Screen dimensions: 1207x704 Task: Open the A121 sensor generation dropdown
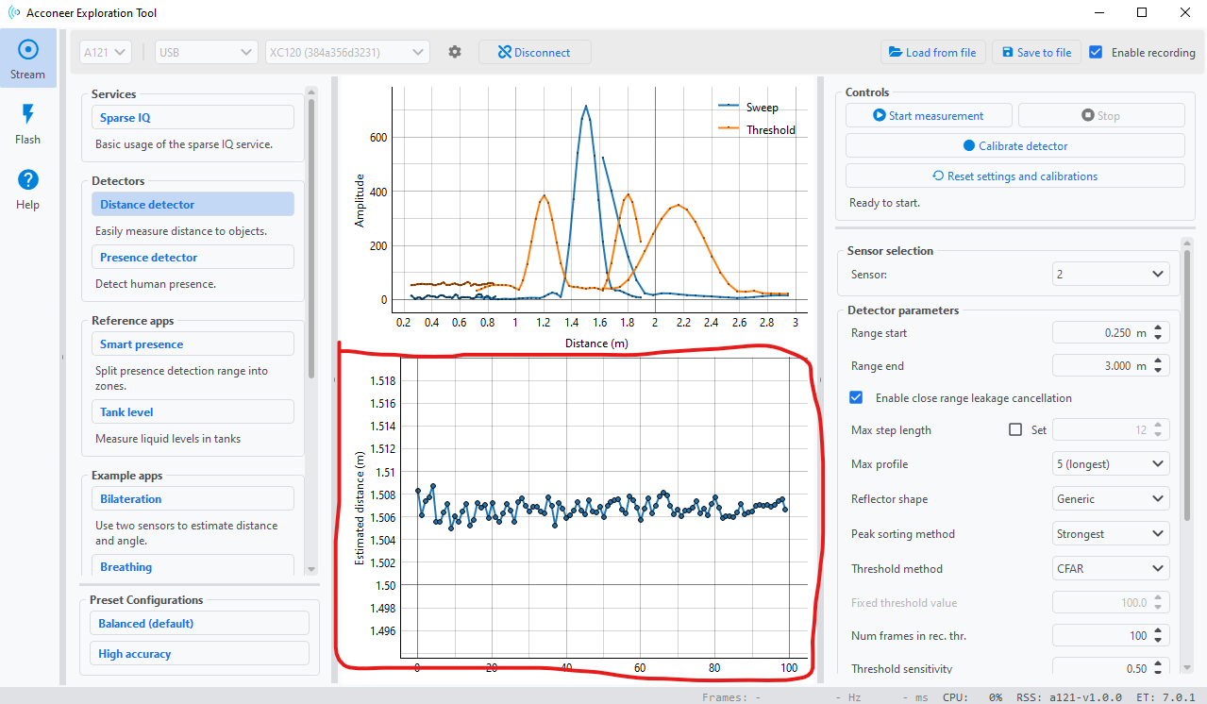[106, 52]
